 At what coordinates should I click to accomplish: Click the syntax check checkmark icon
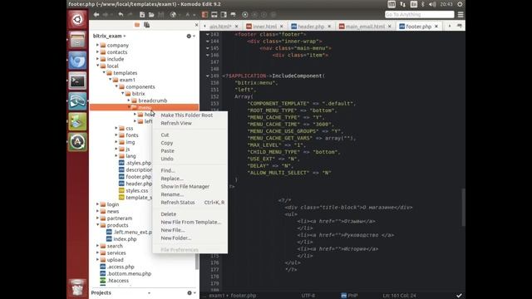pyautogui.click(x=459, y=296)
